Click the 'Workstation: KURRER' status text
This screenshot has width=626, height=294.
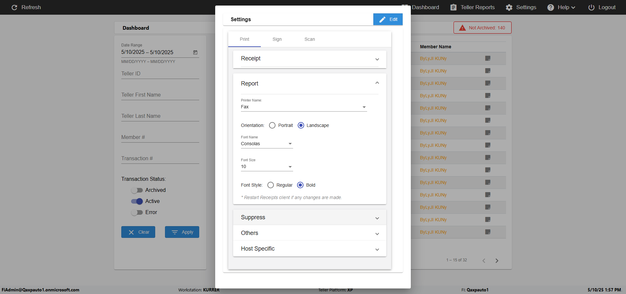point(199,290)
